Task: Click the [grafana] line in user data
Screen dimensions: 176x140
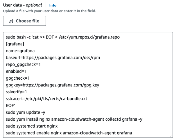Action: pyautogui.click(x=15, y=44)
